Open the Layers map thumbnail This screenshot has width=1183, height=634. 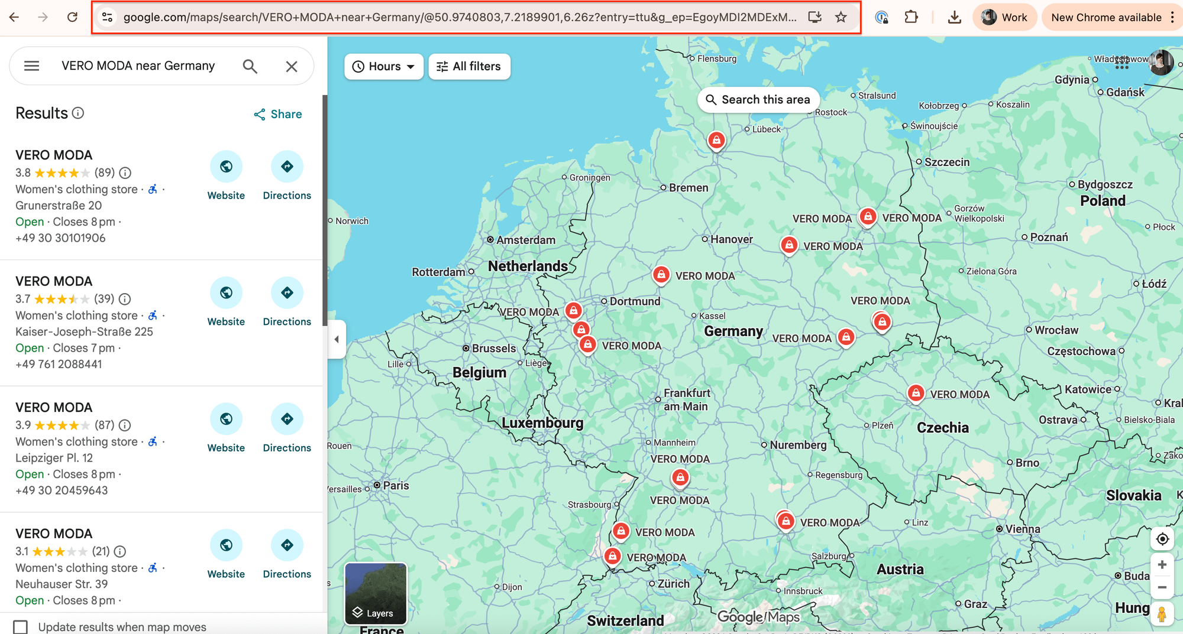375,594
